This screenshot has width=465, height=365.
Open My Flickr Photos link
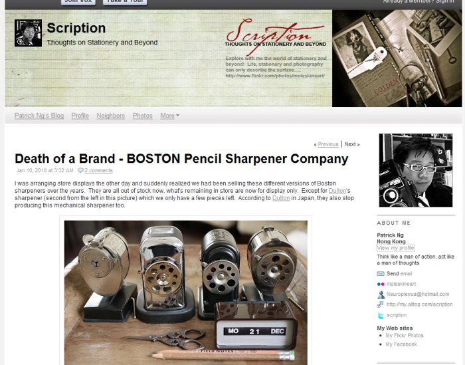pyautogui.click(x=404, y=335)
